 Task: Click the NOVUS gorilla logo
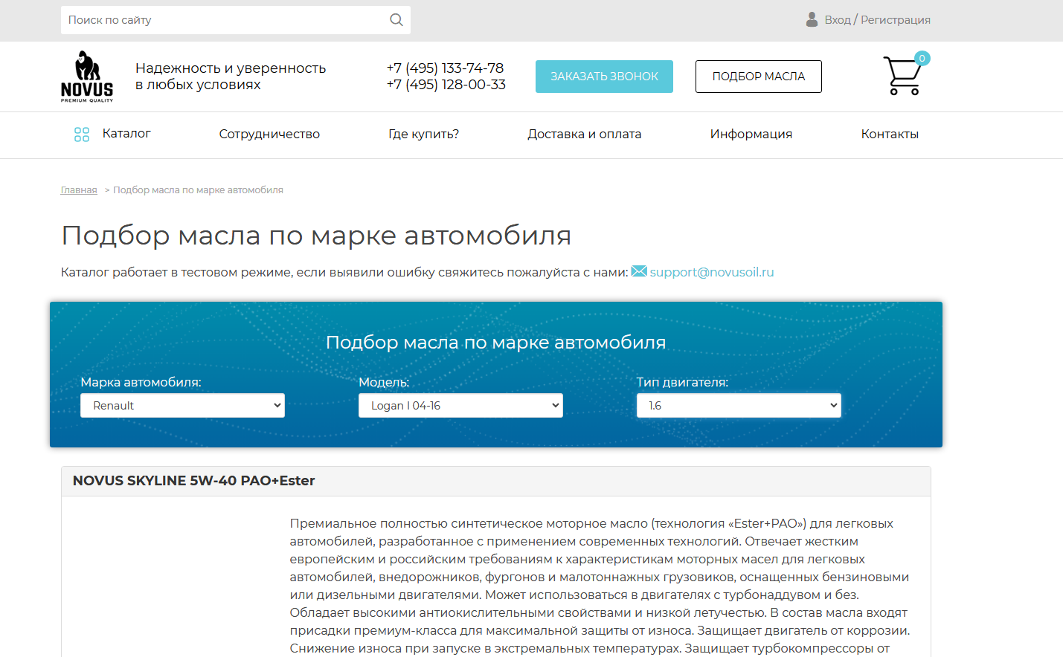[x=87, y=76]
